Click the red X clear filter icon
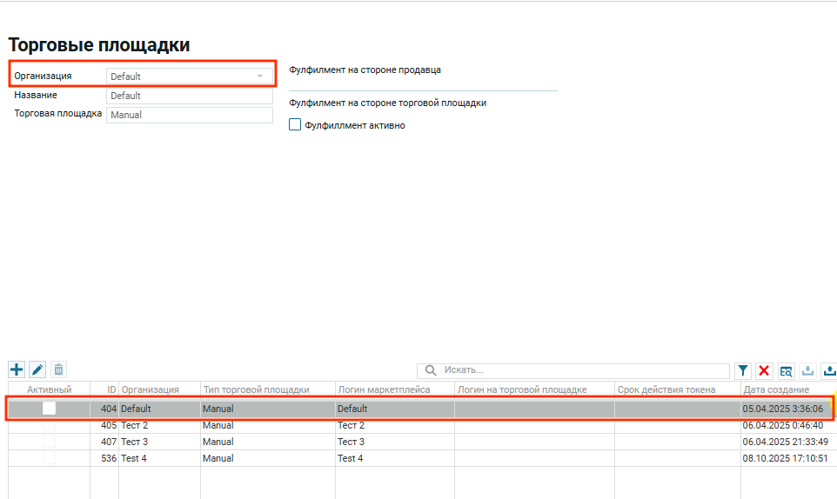The height and width of the screenshot is (499, 837). point(764,370)
